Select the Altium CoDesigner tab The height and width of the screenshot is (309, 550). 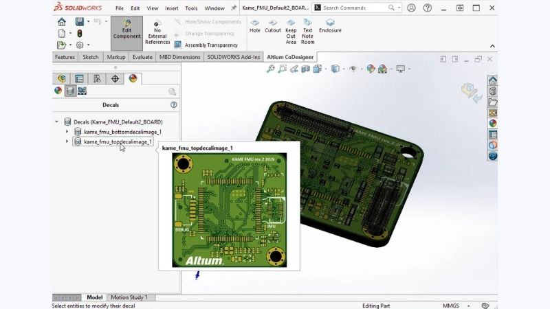click(x=290, y=57)
